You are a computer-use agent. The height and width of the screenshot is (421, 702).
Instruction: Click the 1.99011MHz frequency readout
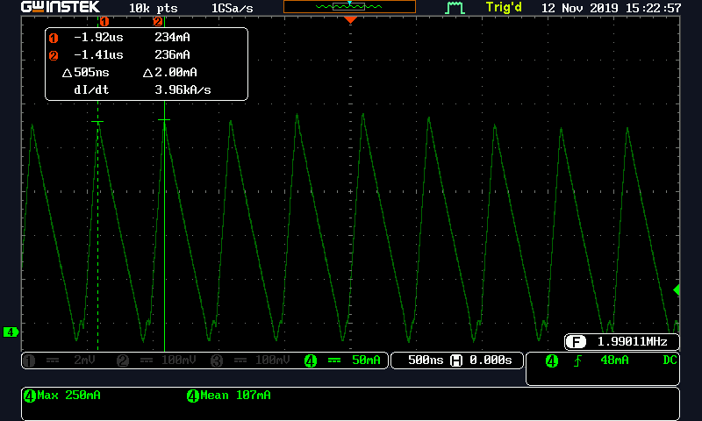pos(632,342)
